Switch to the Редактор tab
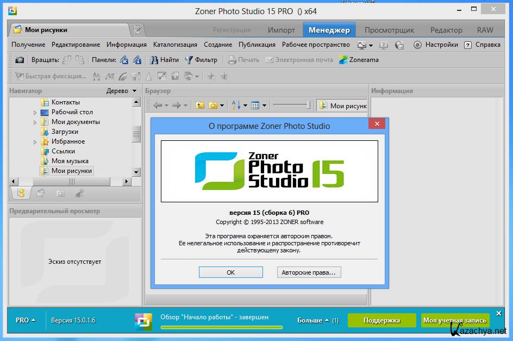513x341 pixels. pos(446,30)
